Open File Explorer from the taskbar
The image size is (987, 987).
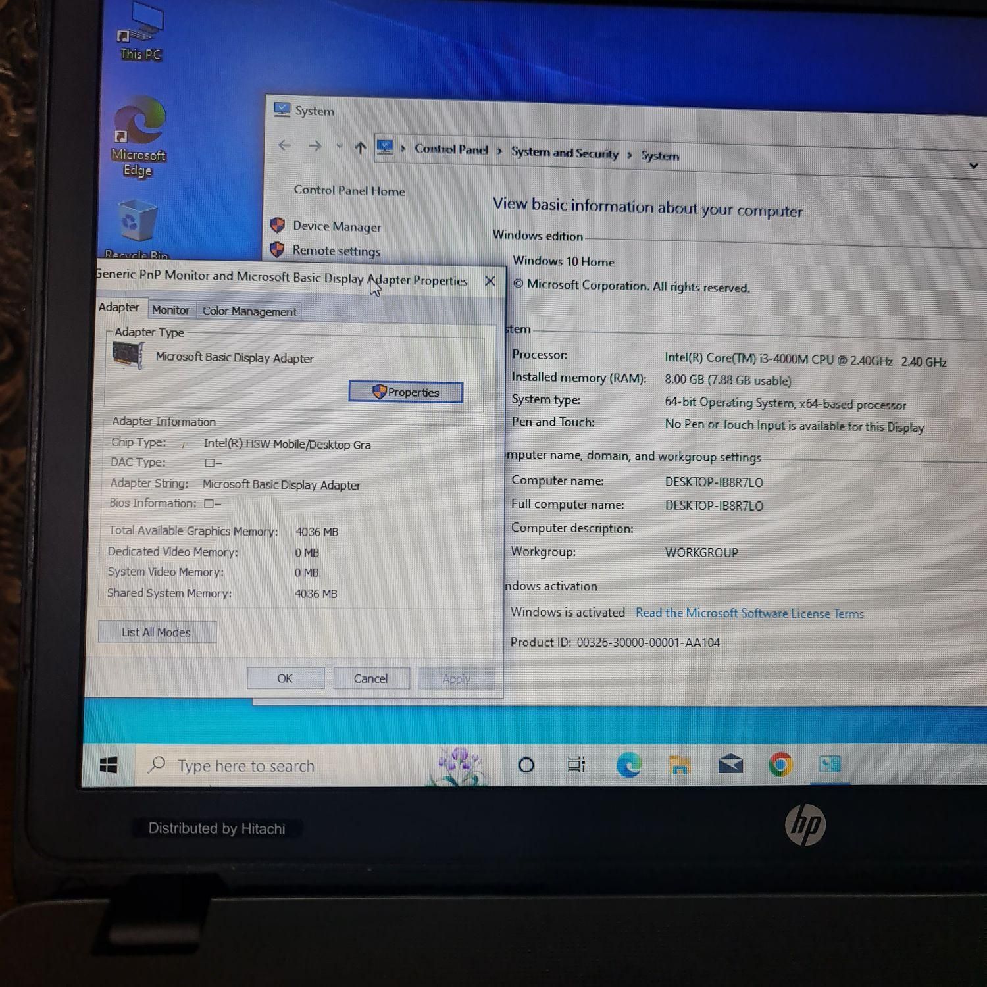(679, 765)
